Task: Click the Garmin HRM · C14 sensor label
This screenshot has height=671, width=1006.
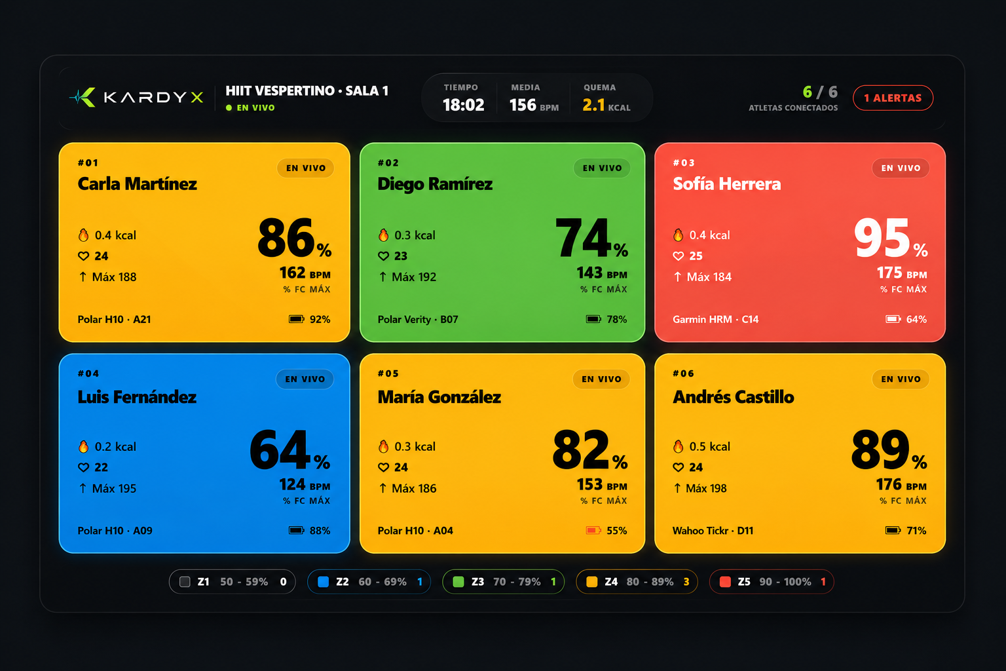Action: tap(716, 320)
